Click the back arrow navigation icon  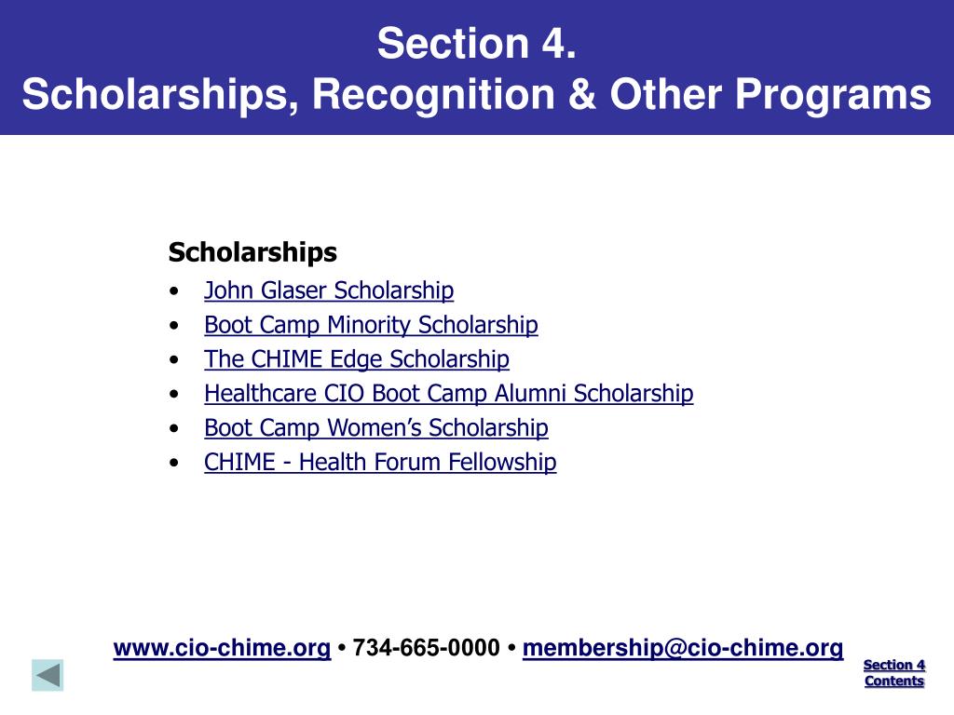tap(48, 675)
